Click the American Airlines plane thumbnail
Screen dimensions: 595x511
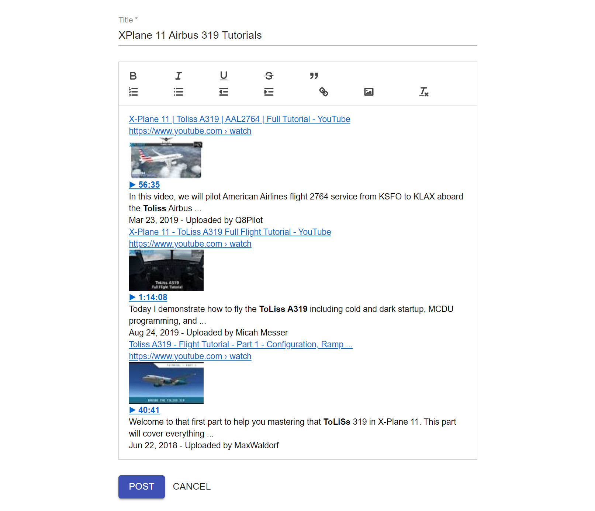[166, 158]
